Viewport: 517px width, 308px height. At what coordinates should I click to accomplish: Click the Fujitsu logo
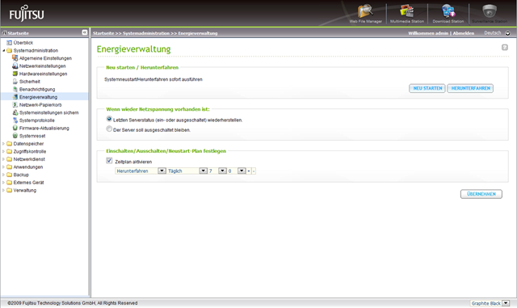coord(27,14)
